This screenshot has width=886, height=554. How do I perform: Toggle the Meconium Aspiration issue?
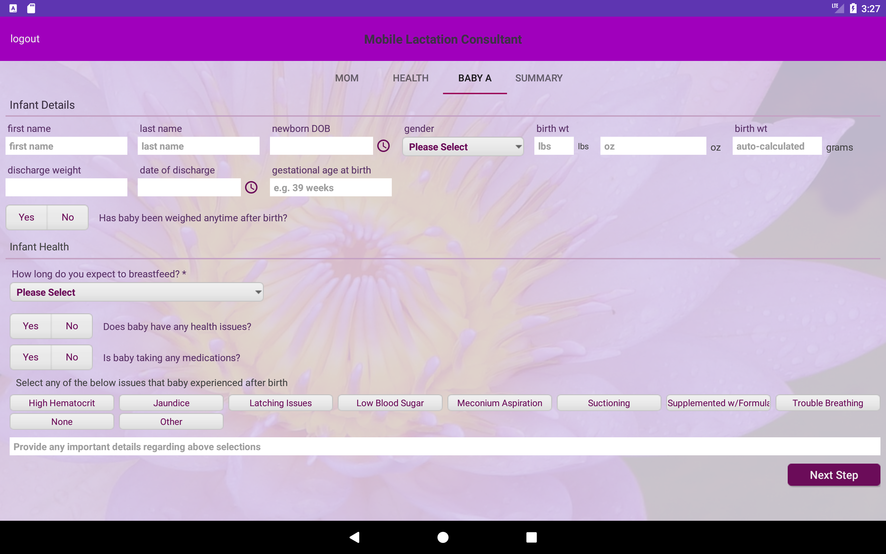click(499, 403)
